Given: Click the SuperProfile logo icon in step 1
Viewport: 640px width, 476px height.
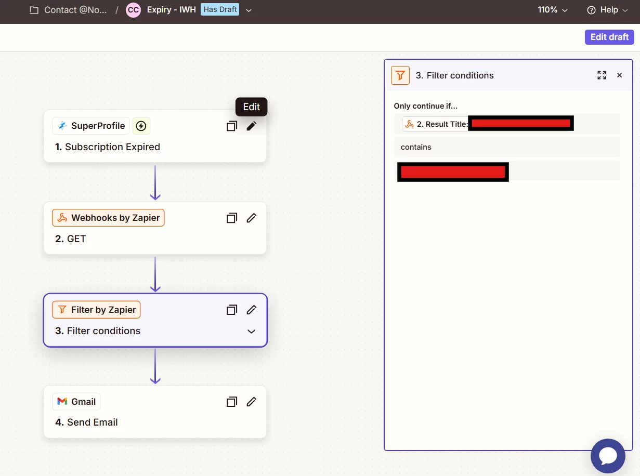Looking at the screenshot, I should click(62, 126).
